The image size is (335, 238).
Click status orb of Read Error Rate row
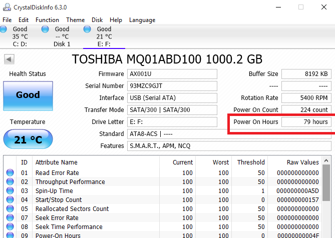pos(10,172)
